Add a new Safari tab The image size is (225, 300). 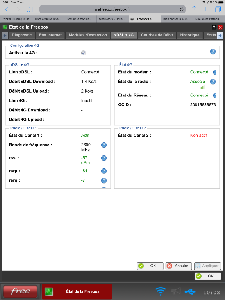tap(206, 9)
